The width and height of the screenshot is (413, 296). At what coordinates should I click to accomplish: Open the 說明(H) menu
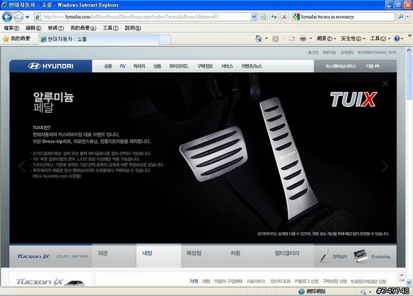pos(133,28)
